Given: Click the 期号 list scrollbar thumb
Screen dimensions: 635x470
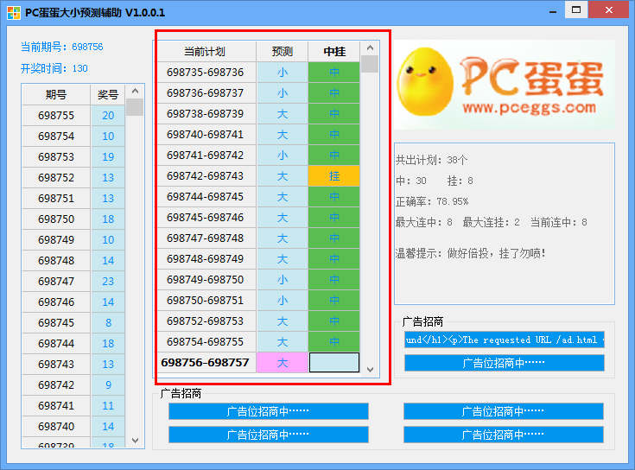Looking at the screenshot, I should (x=135, y=107).
